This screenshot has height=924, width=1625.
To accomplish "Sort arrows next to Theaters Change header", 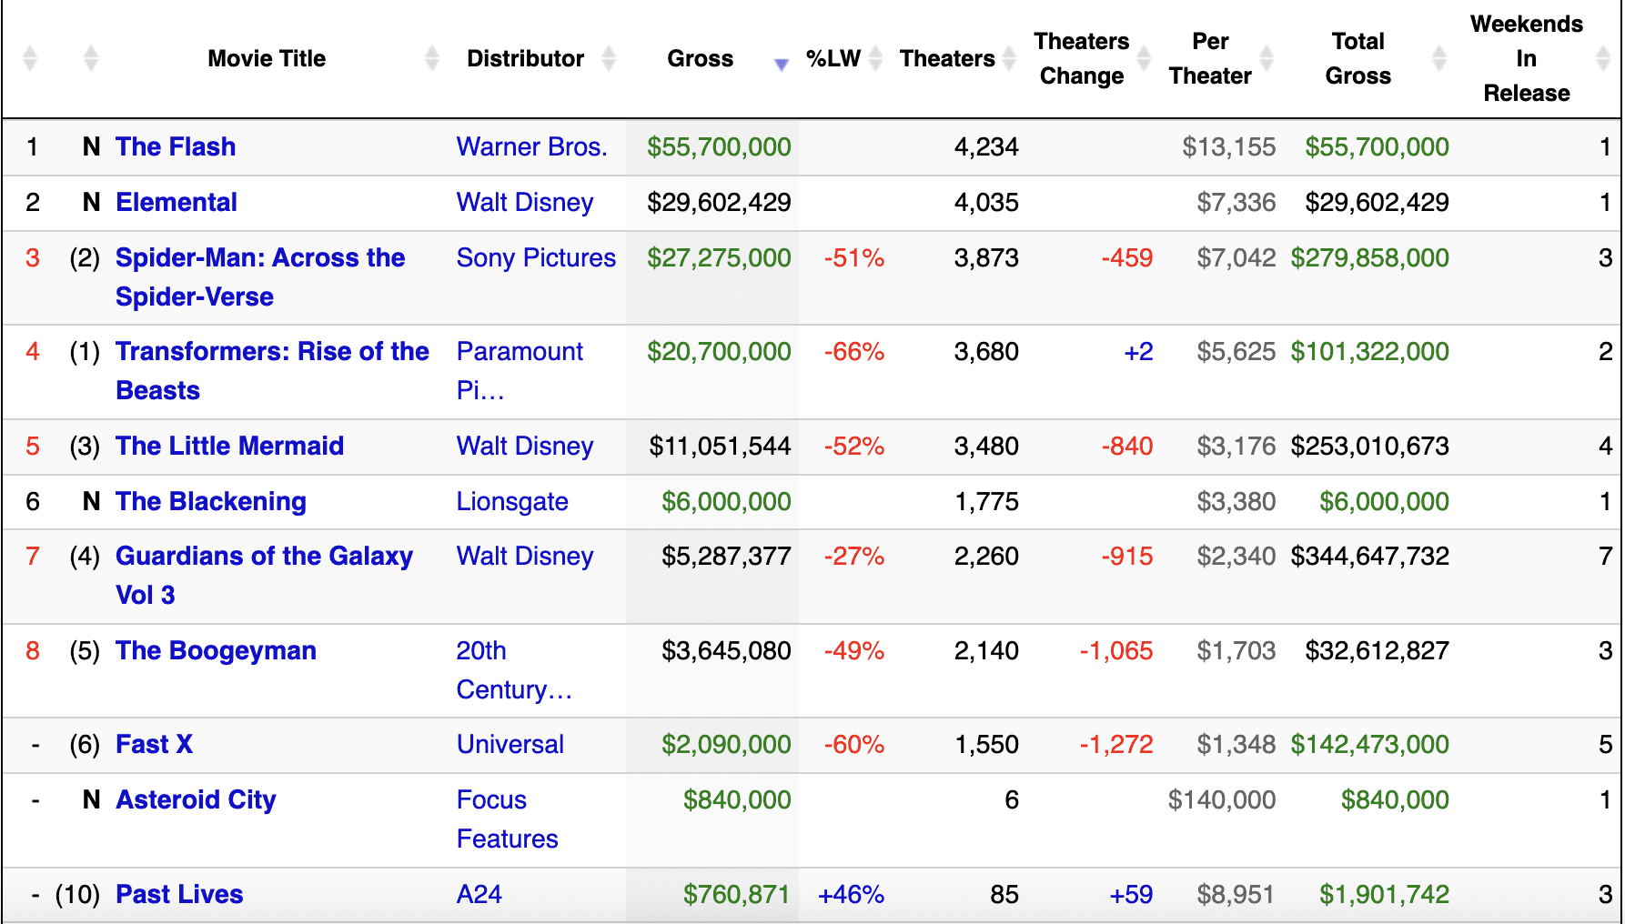I will tap(1144, 58).
